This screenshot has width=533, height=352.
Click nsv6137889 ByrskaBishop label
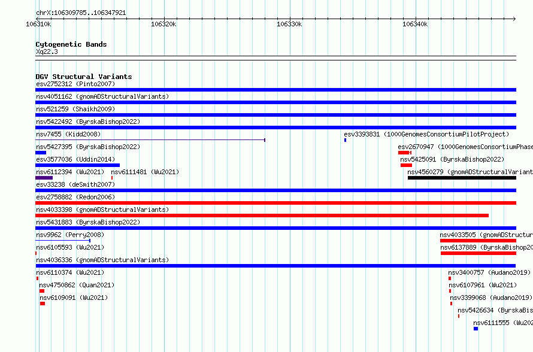coord(487,247)
